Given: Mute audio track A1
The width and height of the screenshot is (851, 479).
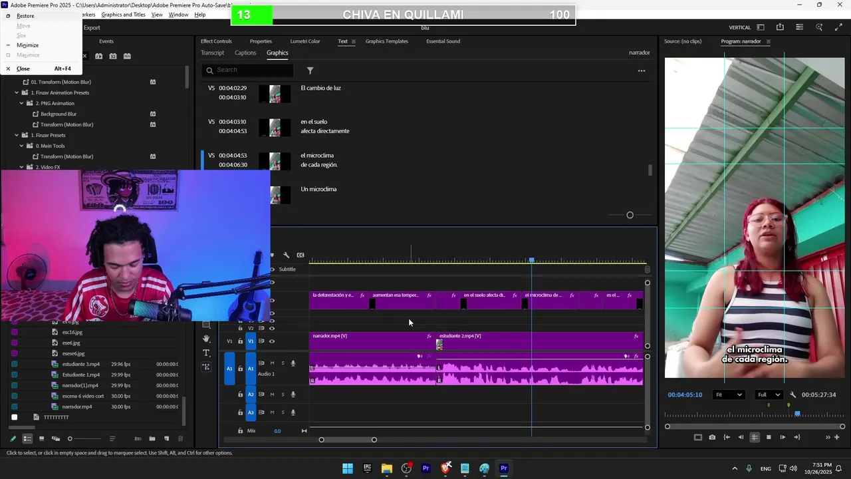Looking at the screenshot, I should pyautogui.click(x=272, y=363).
